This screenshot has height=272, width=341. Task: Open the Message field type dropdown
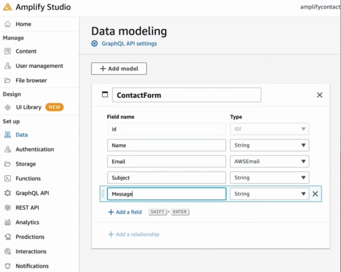(269, 194)
